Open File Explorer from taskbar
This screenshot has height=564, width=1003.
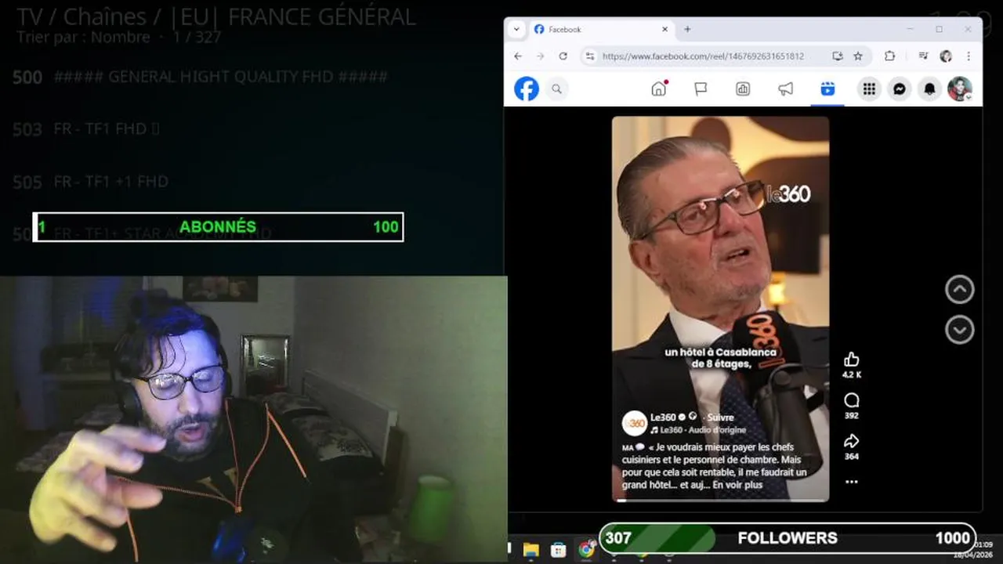coord(531,549)
